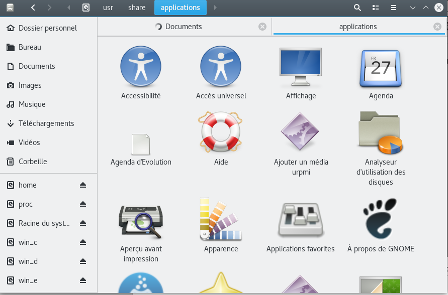Eject the home volume
448x295 pixels.
coord(83,185)
